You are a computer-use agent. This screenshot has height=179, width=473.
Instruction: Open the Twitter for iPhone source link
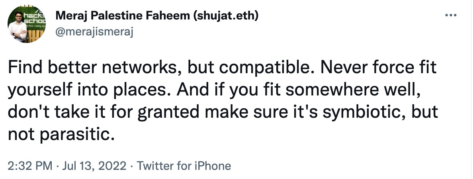[x=184, y=166]
